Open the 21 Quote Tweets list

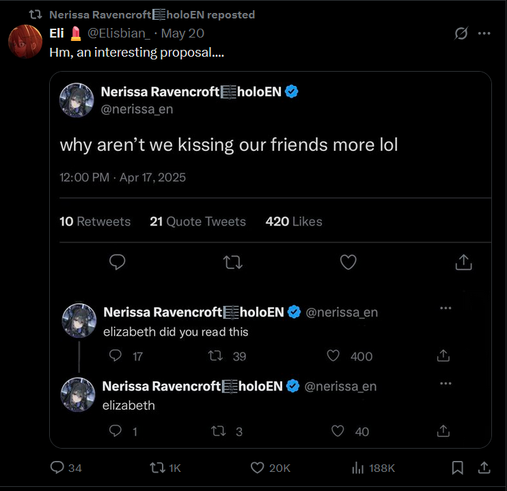[197, 221]
